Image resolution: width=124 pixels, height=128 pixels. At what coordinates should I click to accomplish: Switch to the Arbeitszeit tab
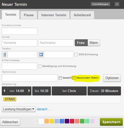[82, 15]
